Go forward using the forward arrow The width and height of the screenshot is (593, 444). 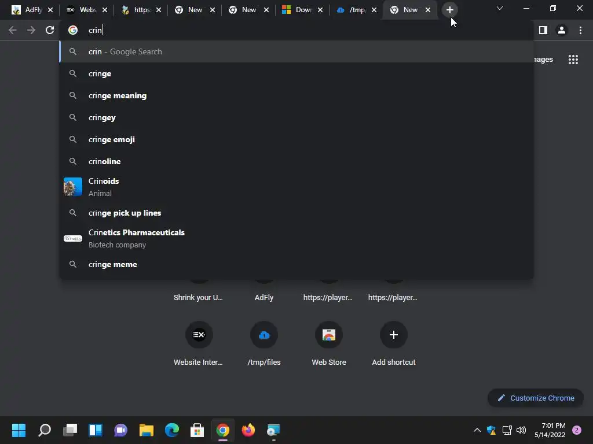[x=31, y=30]
